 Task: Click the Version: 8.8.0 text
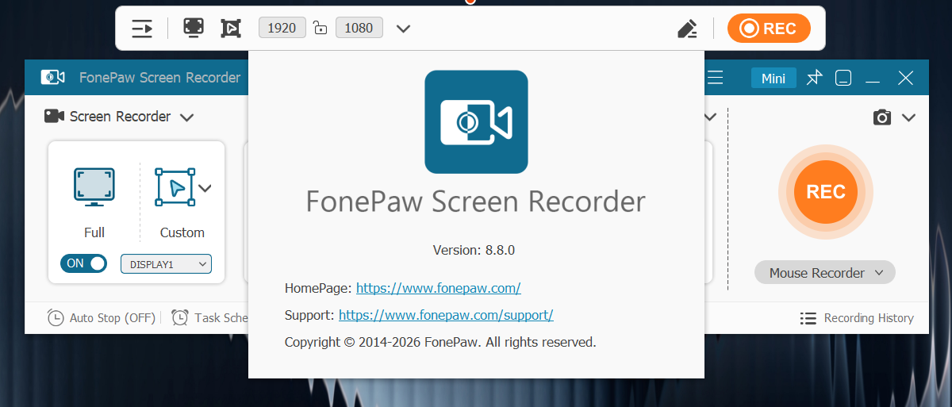click(474, 250)
